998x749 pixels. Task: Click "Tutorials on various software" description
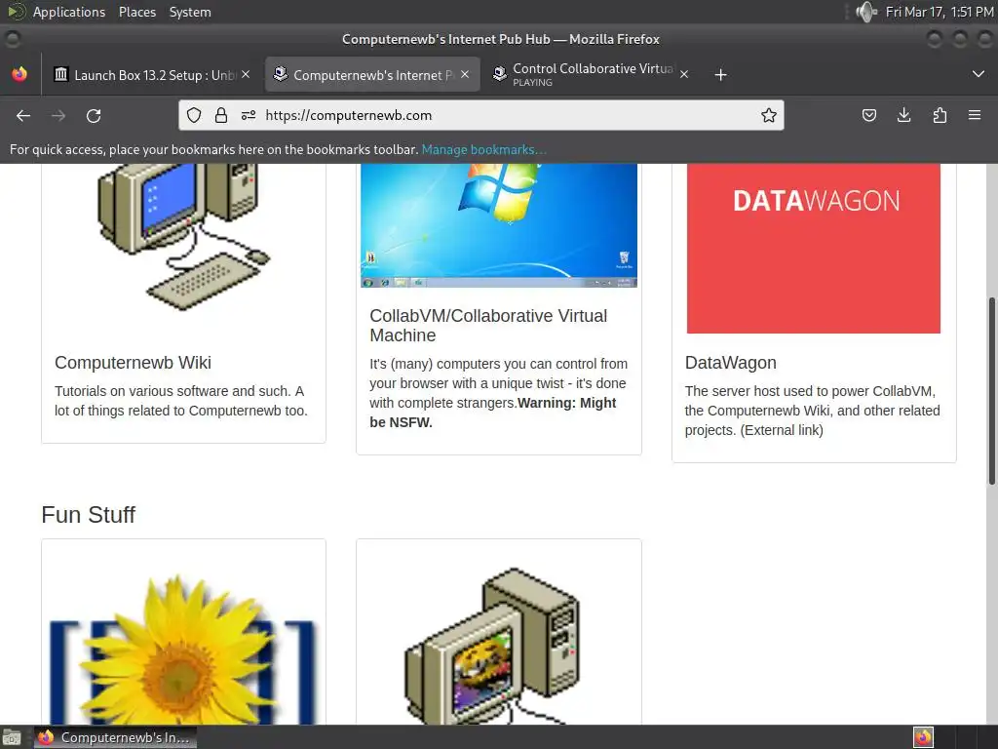tap(180, 401)
